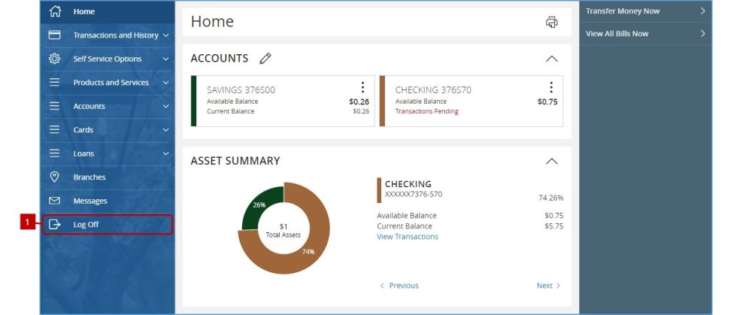Go to Previous asset in summary
752x315 pixels.
click(x=399, y=285)
